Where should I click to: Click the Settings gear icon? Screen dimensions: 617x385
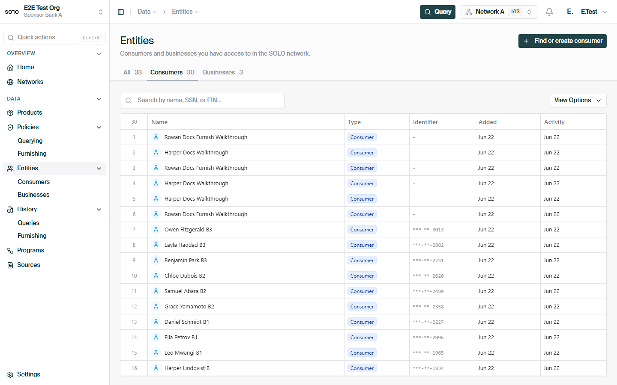click(x=10, y=375)
